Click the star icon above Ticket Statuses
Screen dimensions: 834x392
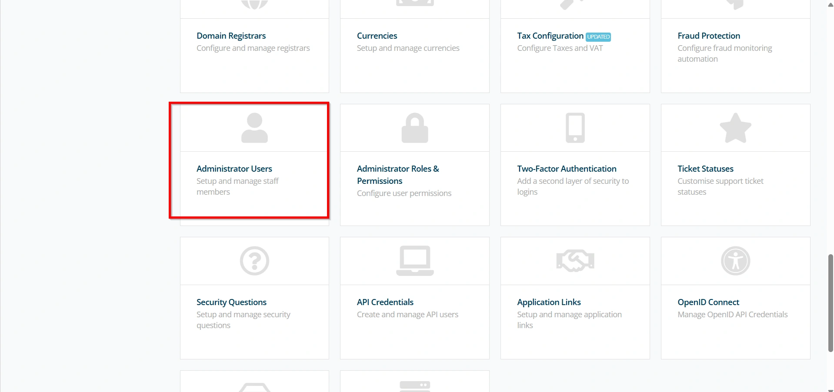click(x=735, y=128)
